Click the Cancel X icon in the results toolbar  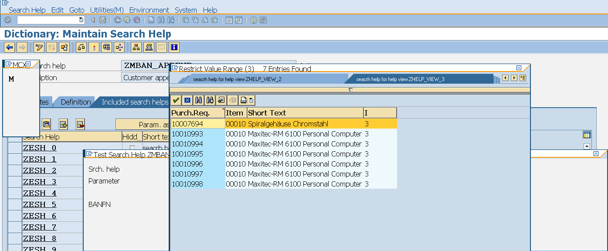coord(187,100)
